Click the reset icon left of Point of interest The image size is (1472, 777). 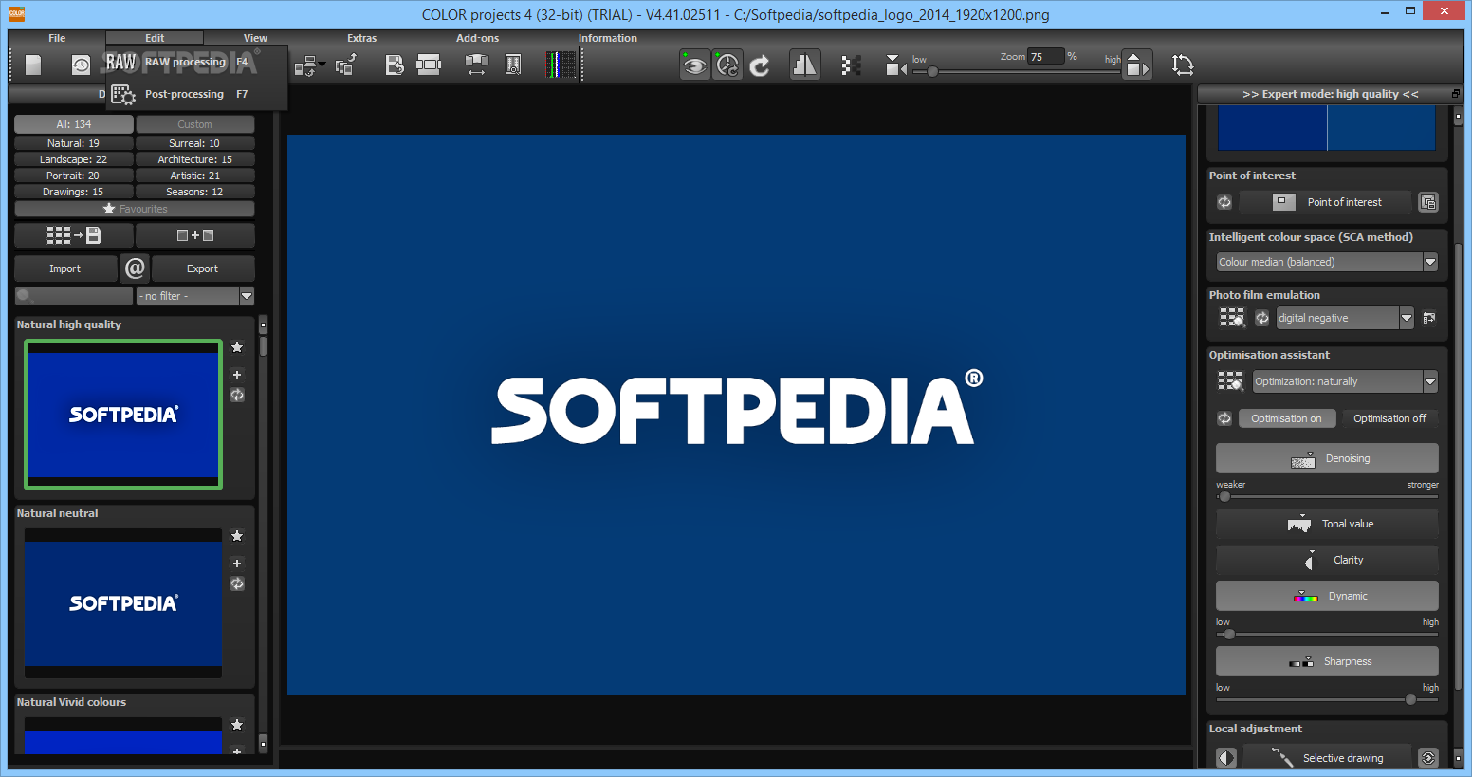(1224, 202)
